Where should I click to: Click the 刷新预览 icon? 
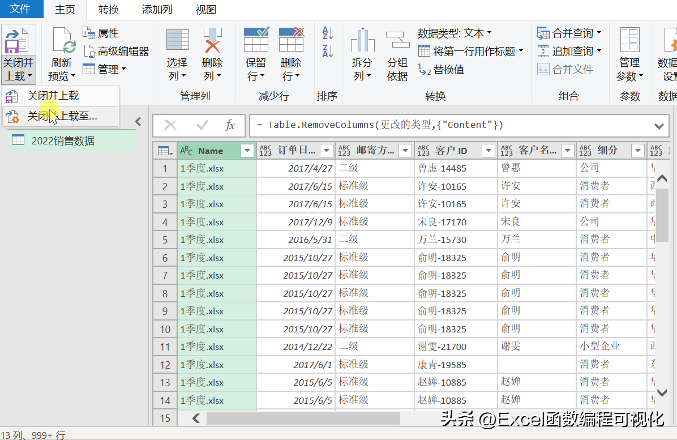click(63, 41)
